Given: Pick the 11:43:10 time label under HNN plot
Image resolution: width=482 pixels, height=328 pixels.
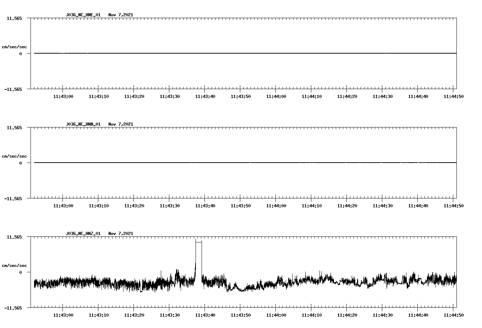Looking at the screenshot, I should pyautogui.click(x=99, y=206).
